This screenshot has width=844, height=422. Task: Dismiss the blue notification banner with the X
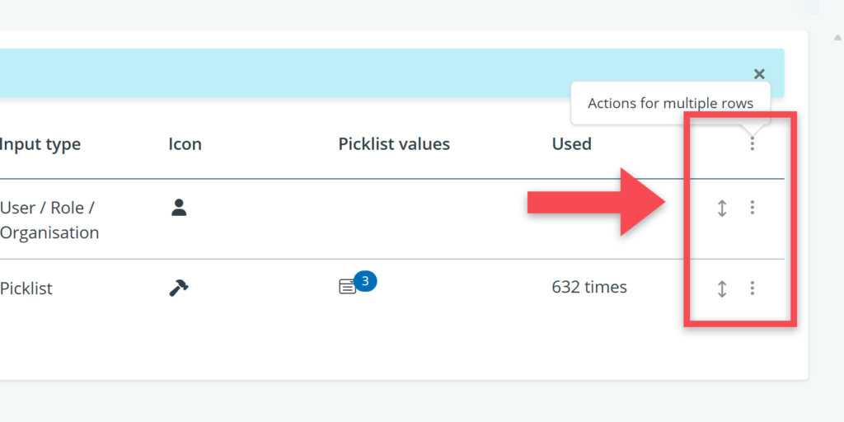click(759, 74)
